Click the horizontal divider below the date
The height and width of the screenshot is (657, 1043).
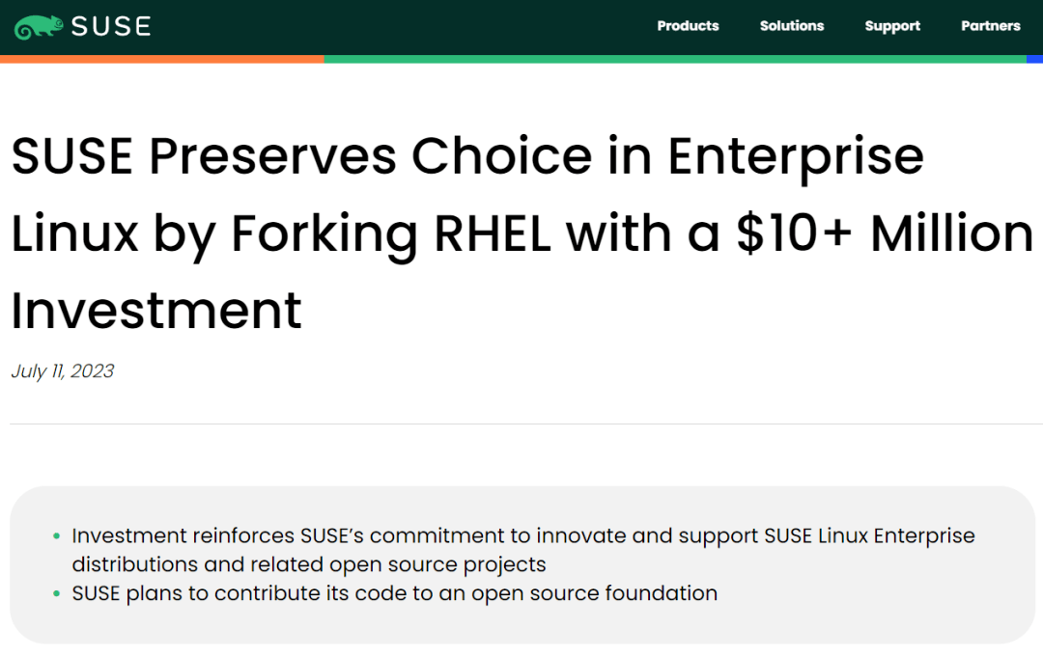coord(521,421)
